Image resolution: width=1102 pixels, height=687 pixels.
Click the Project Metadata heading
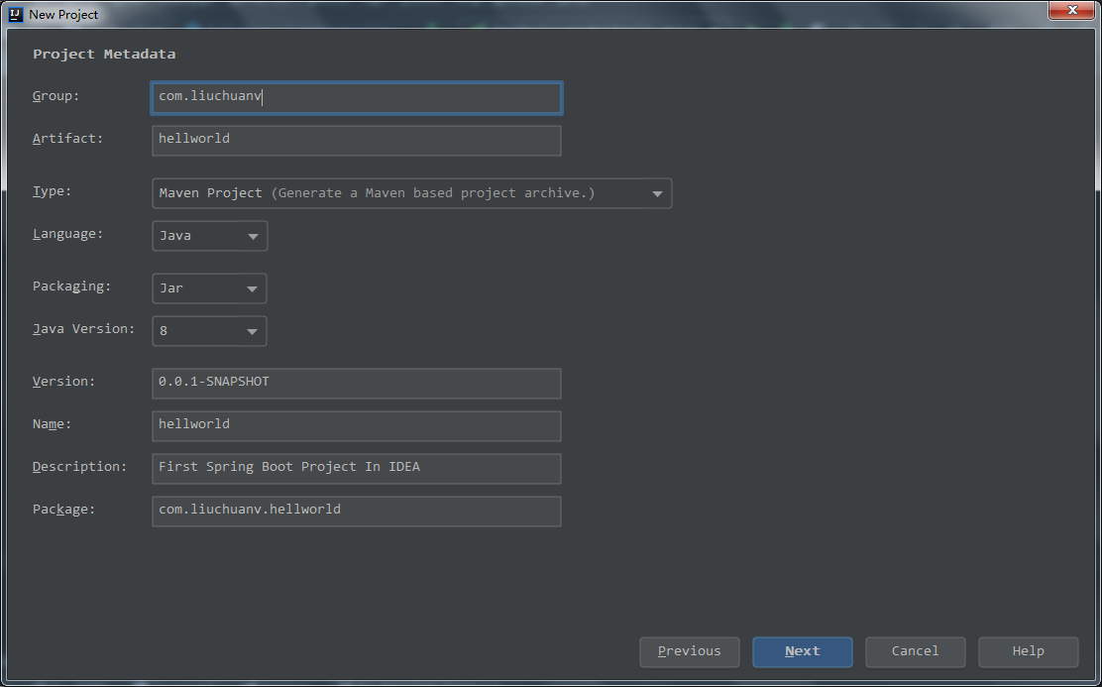104,55
